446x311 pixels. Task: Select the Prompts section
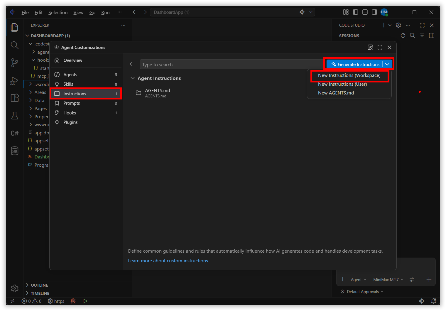coord(86,103)
